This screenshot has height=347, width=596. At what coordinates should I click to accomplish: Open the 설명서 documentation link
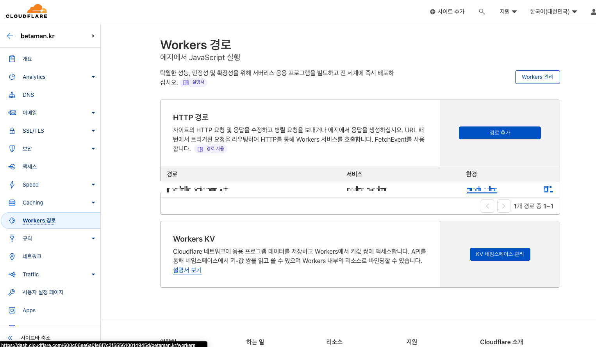(194, 82)
